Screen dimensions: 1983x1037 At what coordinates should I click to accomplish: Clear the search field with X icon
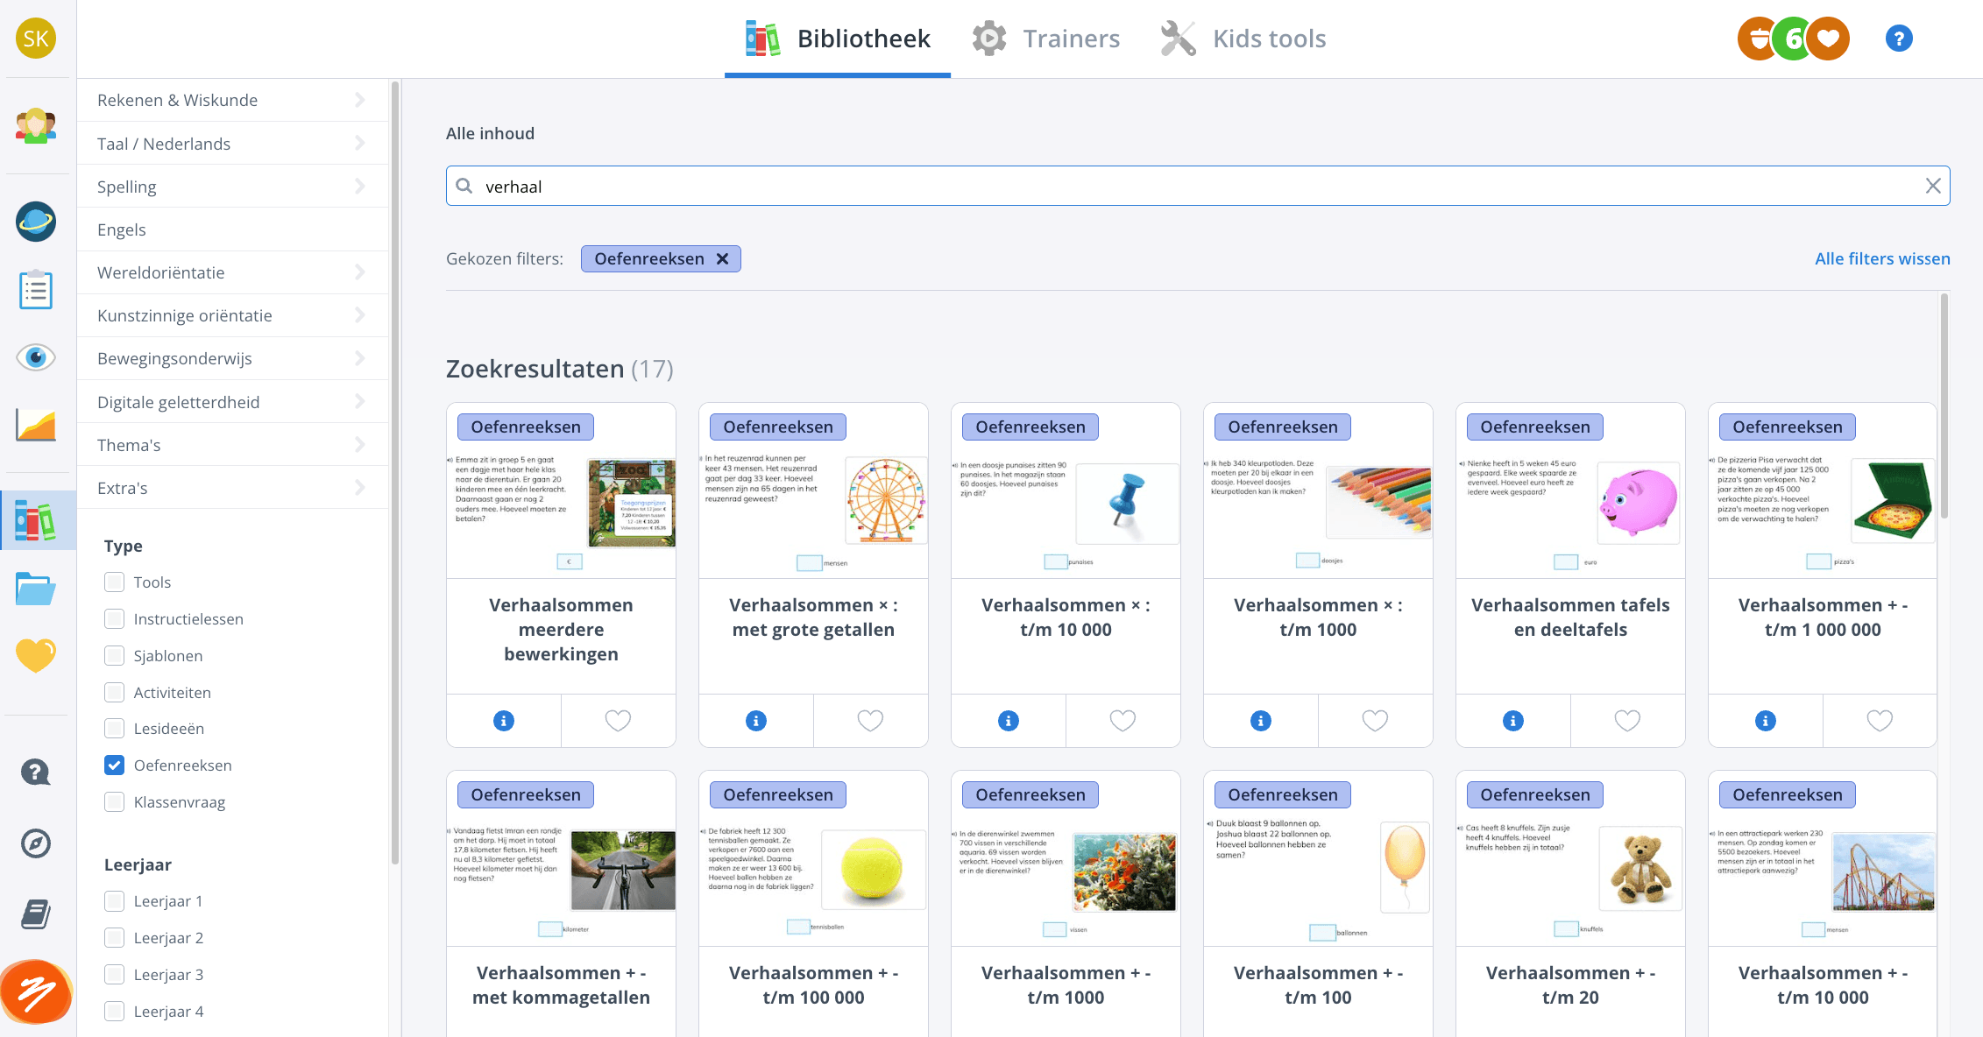pos(1933,186)
